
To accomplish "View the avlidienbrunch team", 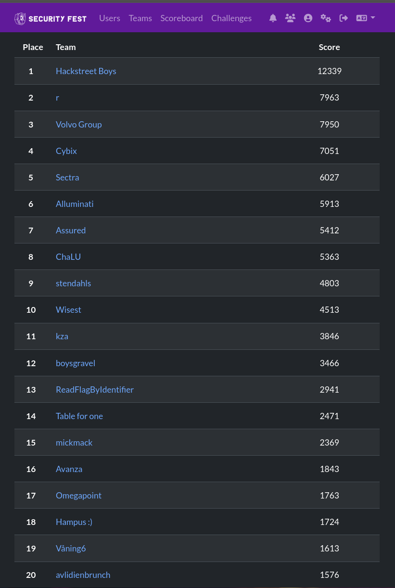I will click(x=83, y=575).
